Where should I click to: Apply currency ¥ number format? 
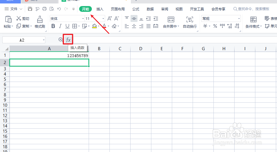coord(205,26)
